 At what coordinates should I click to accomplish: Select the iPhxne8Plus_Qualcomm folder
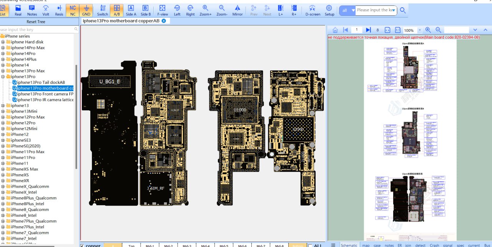[x=33, y=198]
